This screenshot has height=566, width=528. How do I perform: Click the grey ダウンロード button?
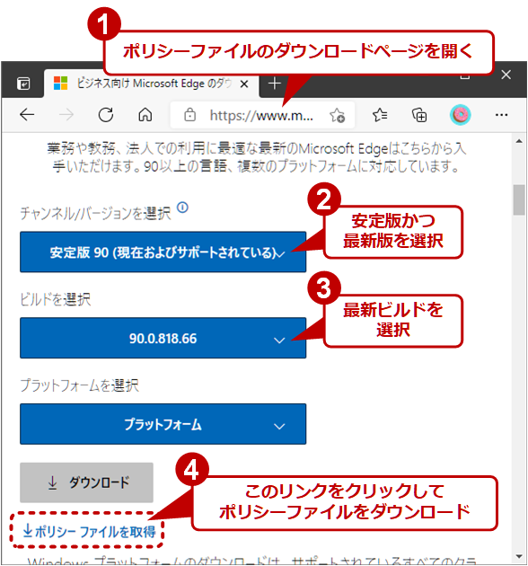(86, 482)
